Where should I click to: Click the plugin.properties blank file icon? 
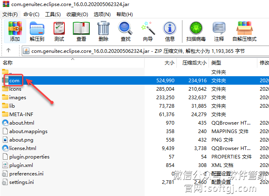click(x=5, y=156)
